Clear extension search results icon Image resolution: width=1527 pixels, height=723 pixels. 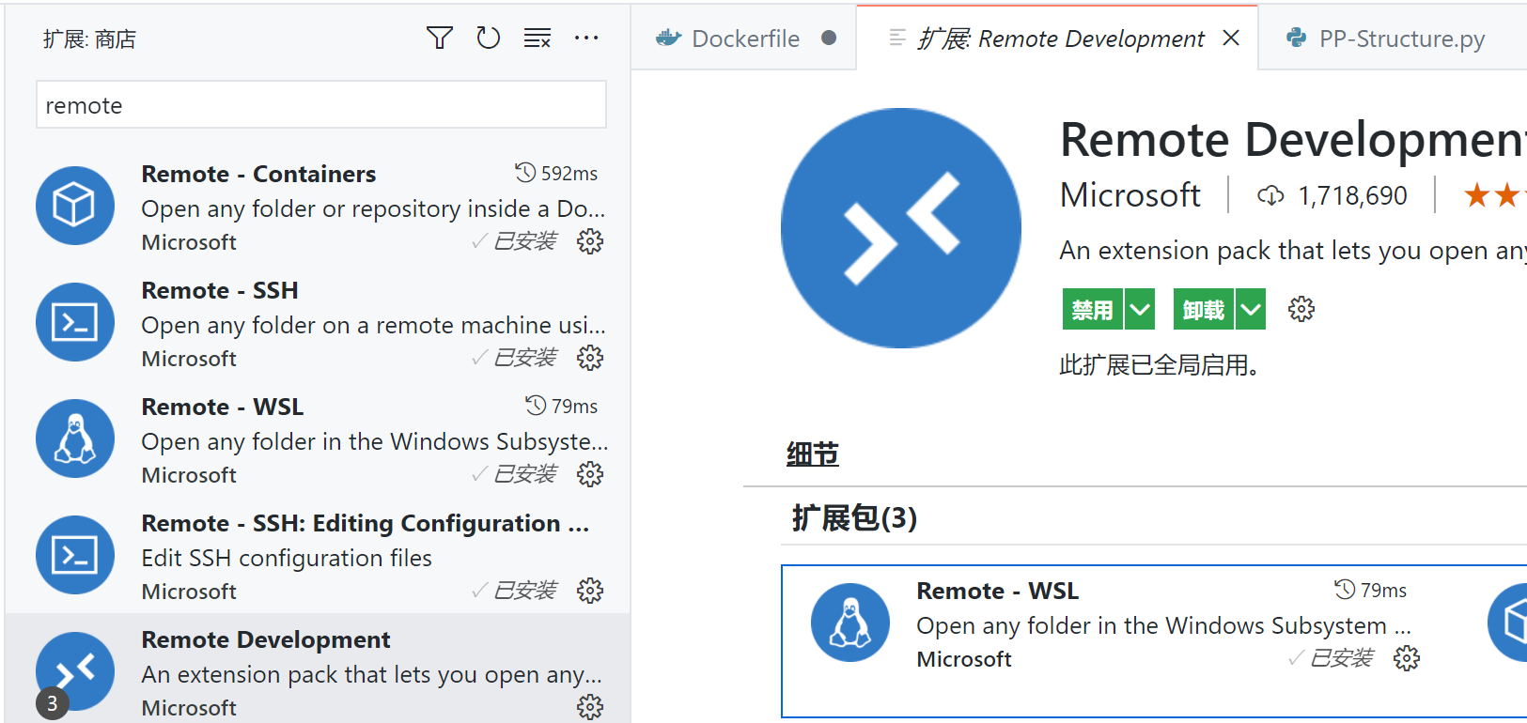[538, 38]
